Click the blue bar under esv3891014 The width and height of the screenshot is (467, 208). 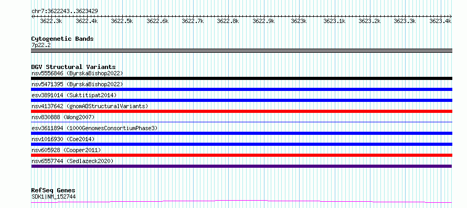(241, 100)
